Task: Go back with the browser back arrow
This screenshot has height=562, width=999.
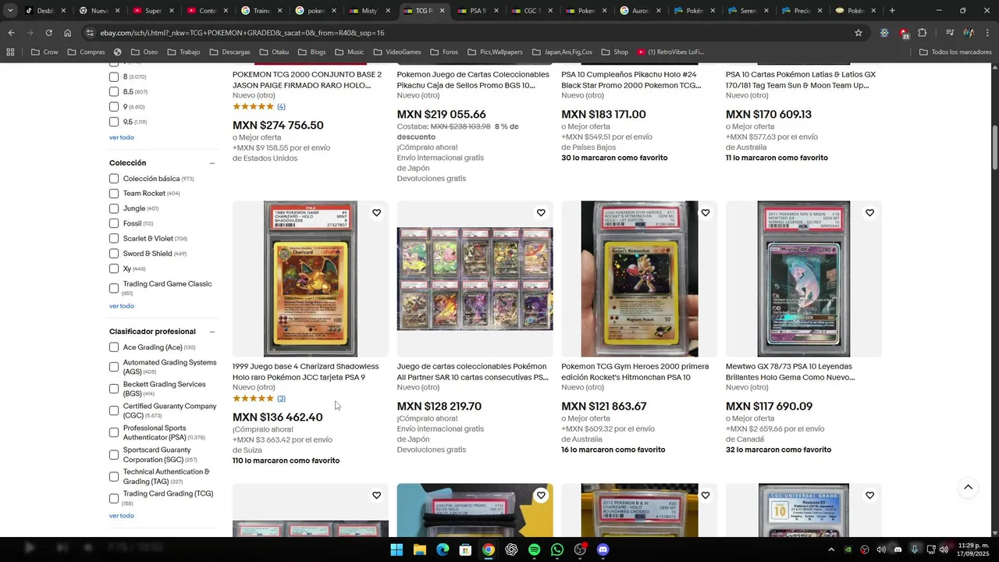Action: pos(11,33)
